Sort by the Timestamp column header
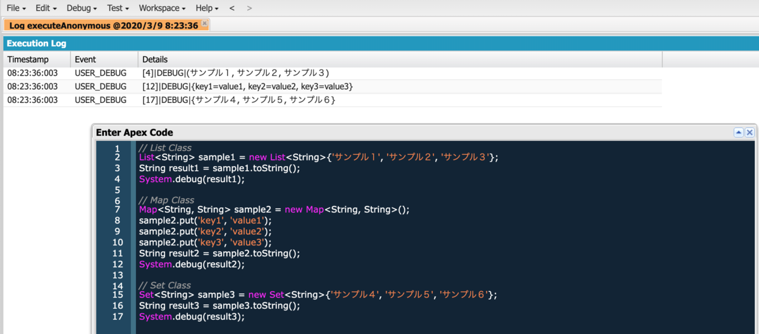759x334 pixels. point(36,59)
